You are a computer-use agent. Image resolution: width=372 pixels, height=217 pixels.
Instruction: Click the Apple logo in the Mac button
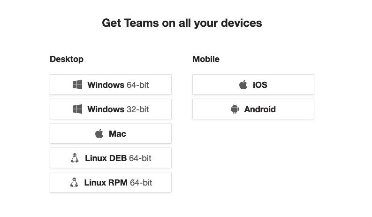[x=99, y=134]
